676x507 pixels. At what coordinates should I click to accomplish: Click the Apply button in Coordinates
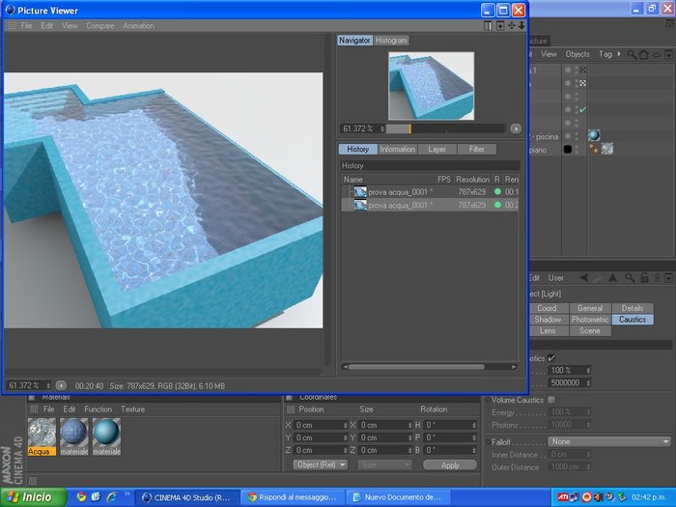pyautogui.click(x=450, y=465)
